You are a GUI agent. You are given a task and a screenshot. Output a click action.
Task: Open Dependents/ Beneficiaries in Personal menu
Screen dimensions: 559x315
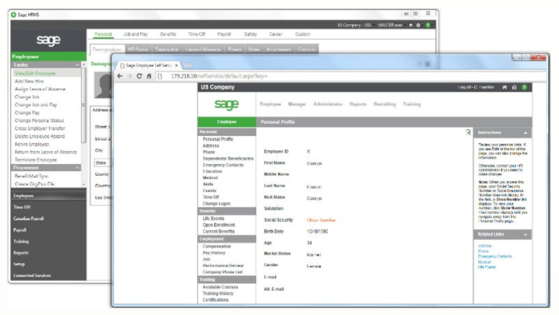[x=228, y=159]
